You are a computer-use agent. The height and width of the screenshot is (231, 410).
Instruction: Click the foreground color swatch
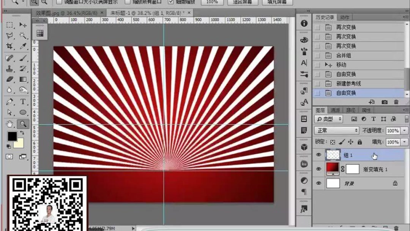13,136
